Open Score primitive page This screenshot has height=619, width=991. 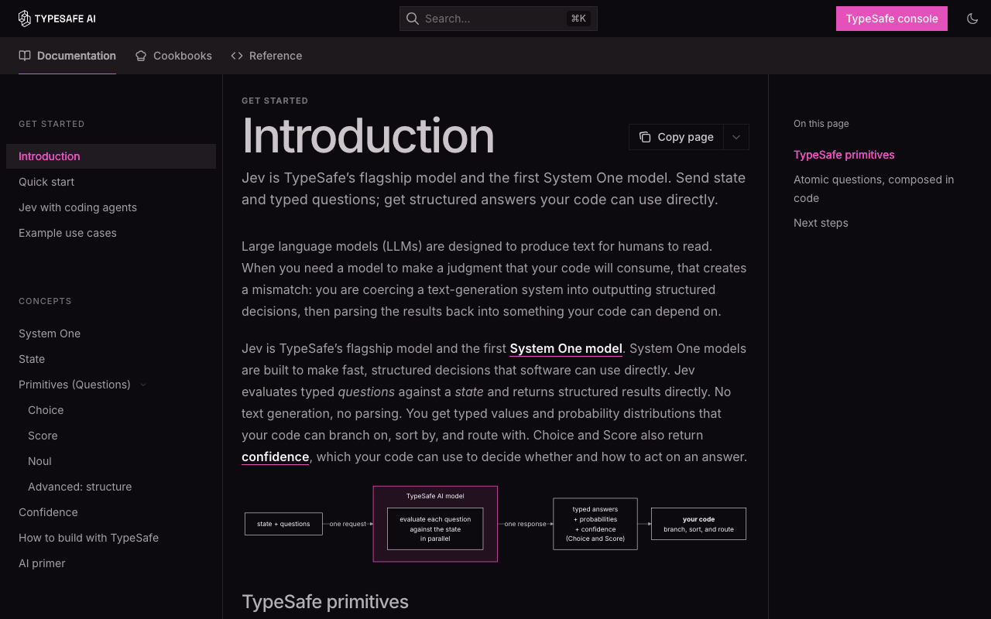(43, 436)
